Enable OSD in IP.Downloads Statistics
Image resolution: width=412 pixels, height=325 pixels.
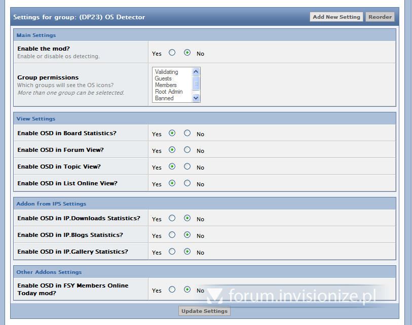point(172,218)
